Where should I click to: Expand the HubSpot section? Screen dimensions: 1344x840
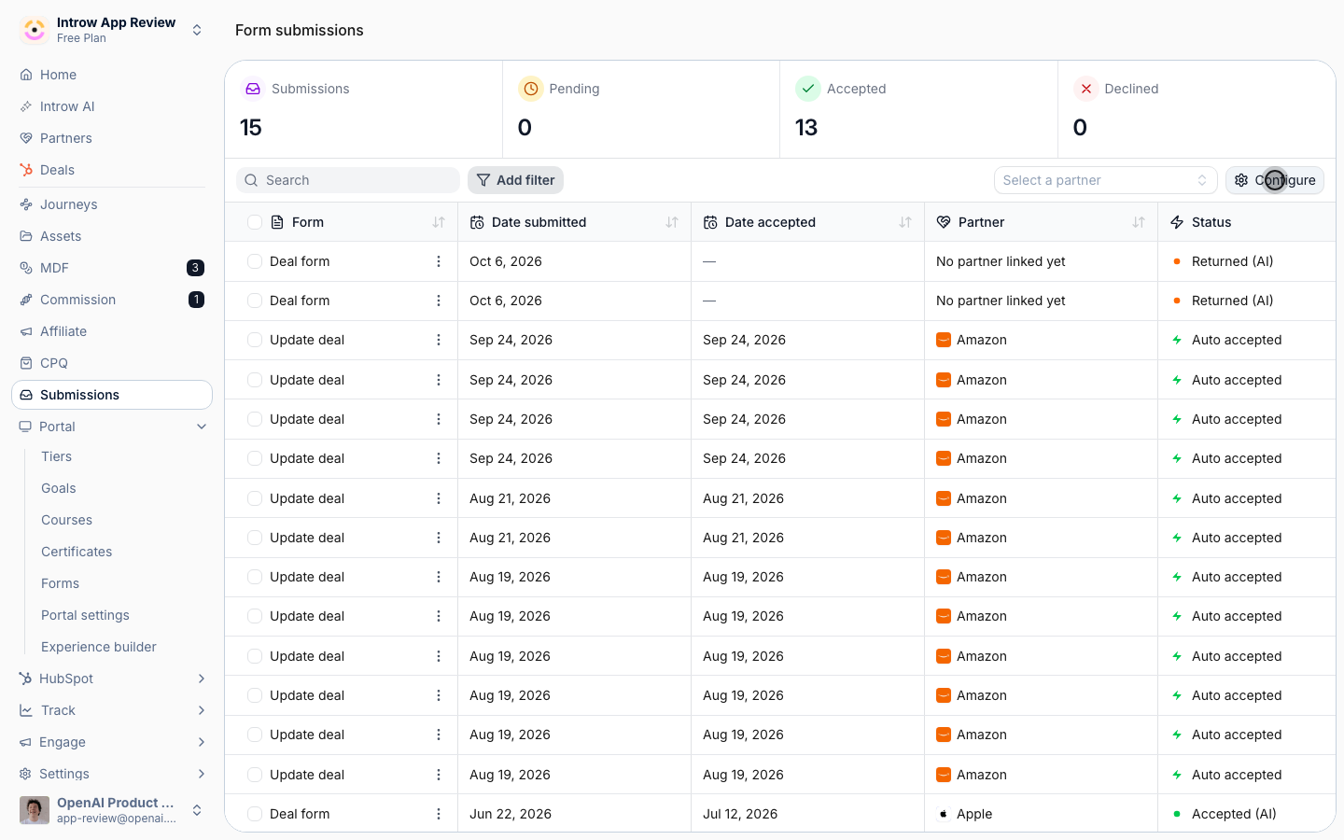[202, 679]
